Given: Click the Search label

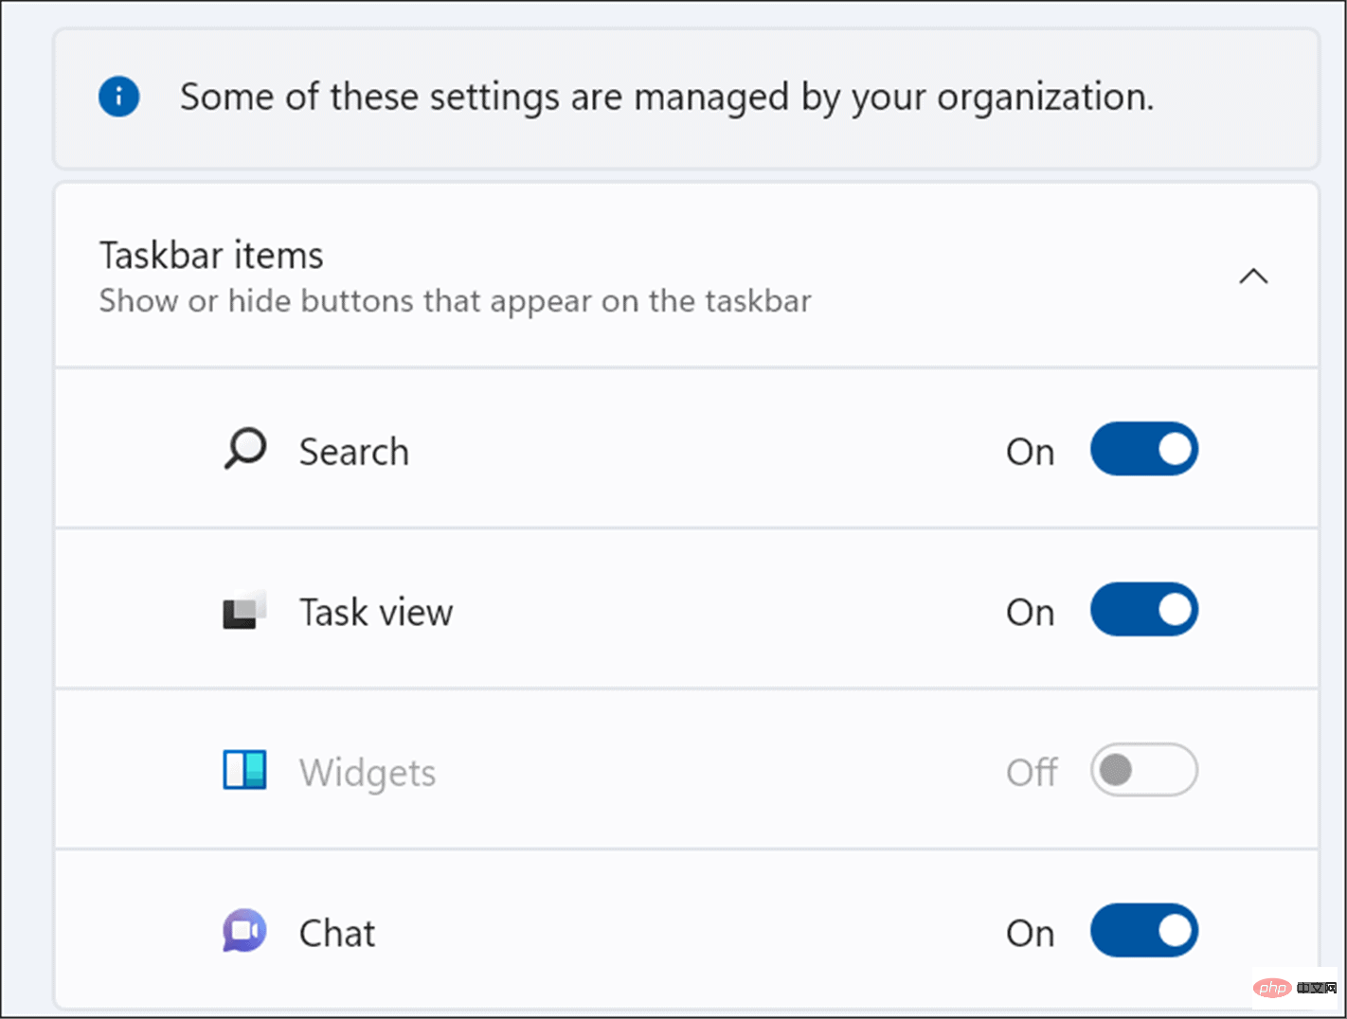Looking at the screenshot, I should click(354, 452).
